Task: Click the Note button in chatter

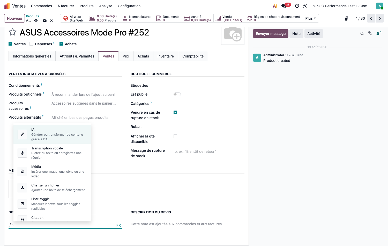Action: click(296, 34)
